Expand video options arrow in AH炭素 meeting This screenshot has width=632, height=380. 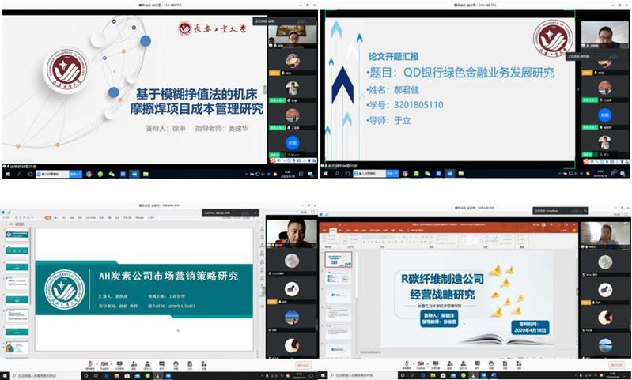111,363
